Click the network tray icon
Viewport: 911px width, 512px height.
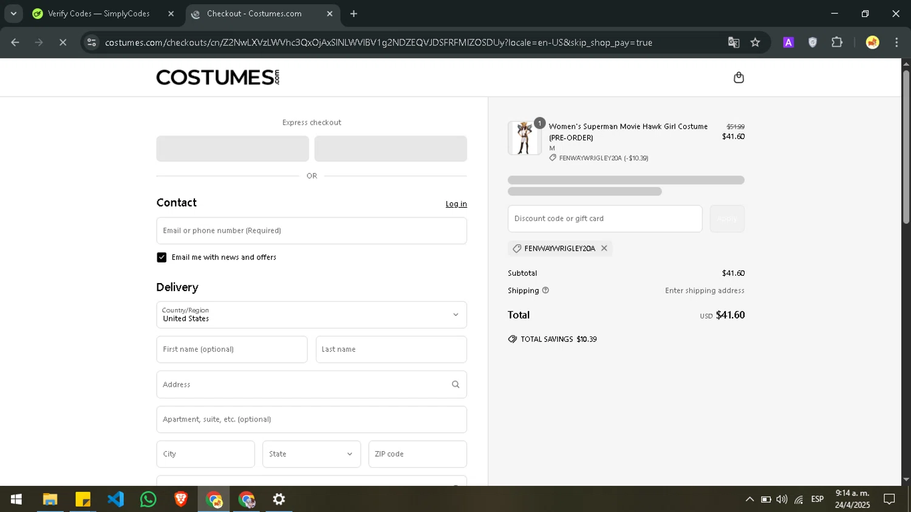pos(799,499)
